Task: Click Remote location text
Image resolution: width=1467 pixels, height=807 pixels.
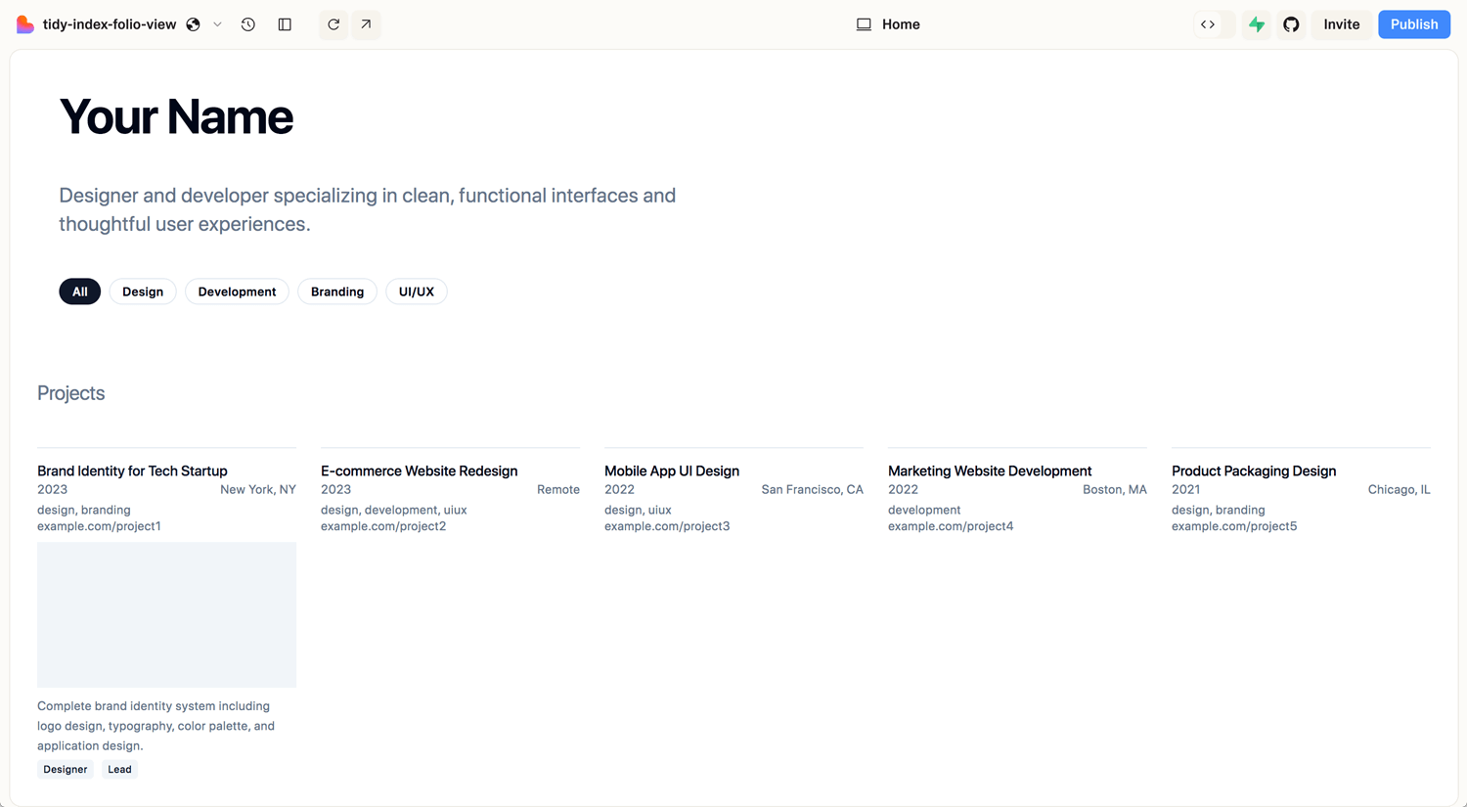Action: click(558, 489)
